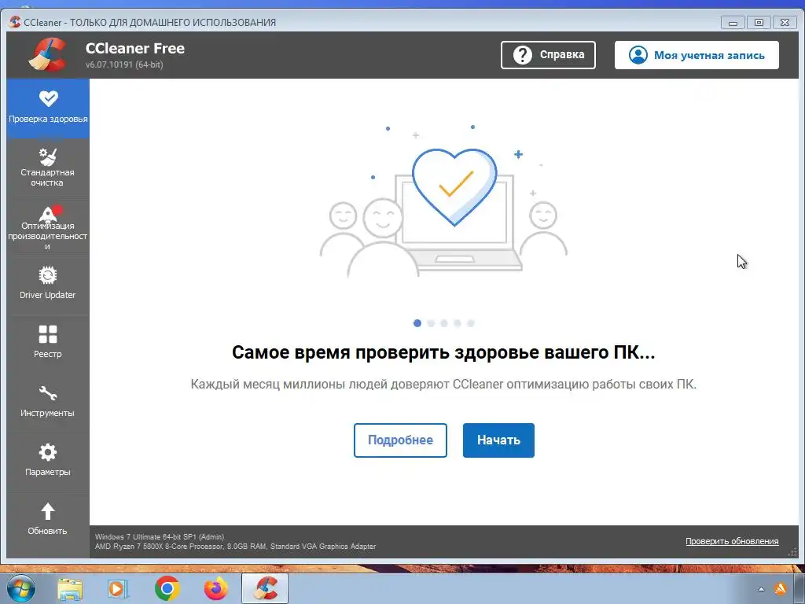Open Моя учетная запись account button

(x=697, y=55)
